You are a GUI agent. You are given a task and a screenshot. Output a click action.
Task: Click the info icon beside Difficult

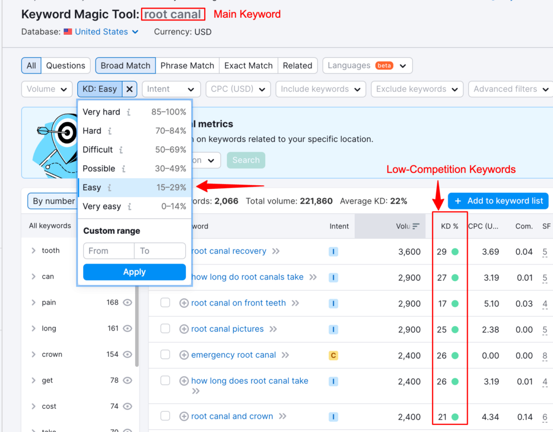pos(121,150)
